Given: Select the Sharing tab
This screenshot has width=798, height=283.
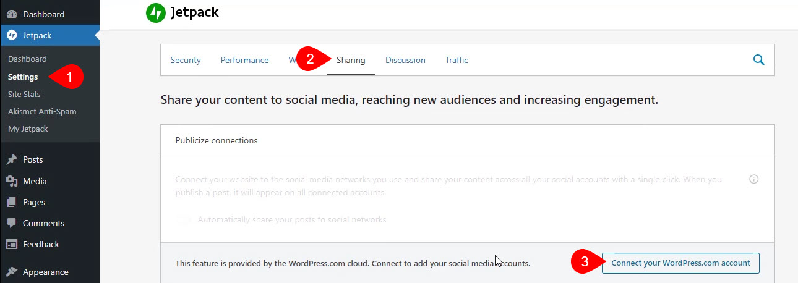Looking at the screenshot, I should coord(351,60).
